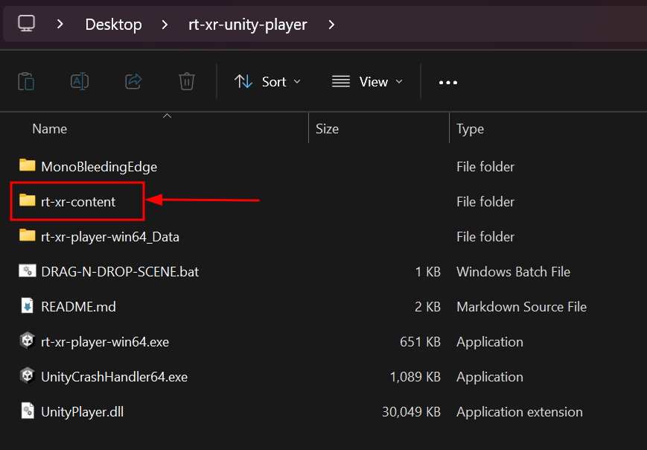Open the View options dropdown
This screenshot has width=647, height=450.
(x=366, y=82)
